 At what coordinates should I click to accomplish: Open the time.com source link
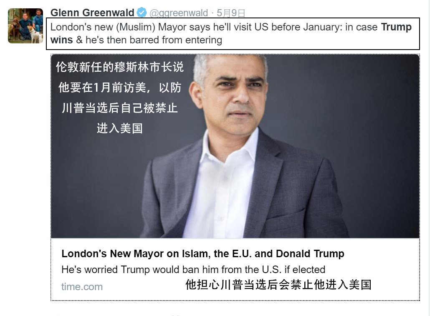[x=82, y=287]
